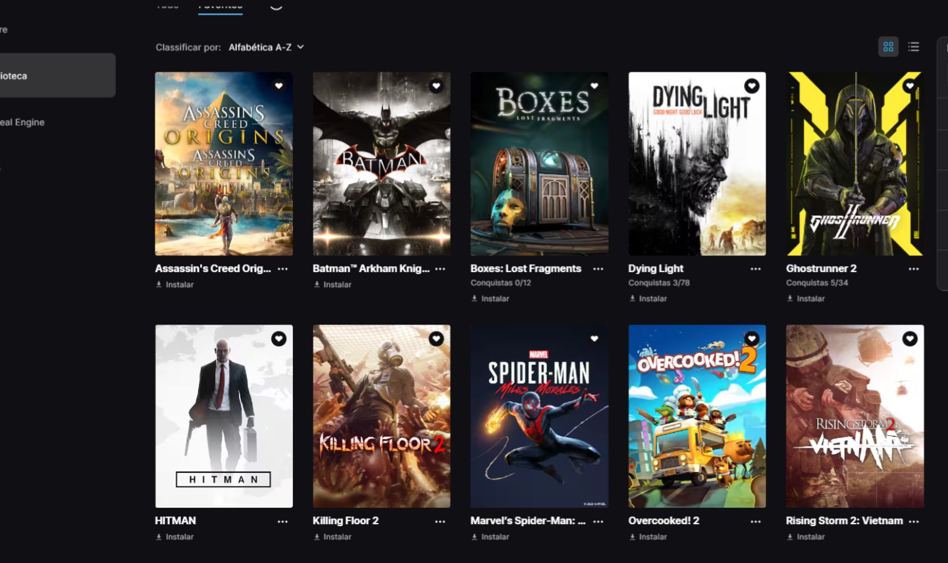948x563 pixels.
Task: Open the Ghostrunner 2 cover thumbnail
Action: [x=855, y=163]
